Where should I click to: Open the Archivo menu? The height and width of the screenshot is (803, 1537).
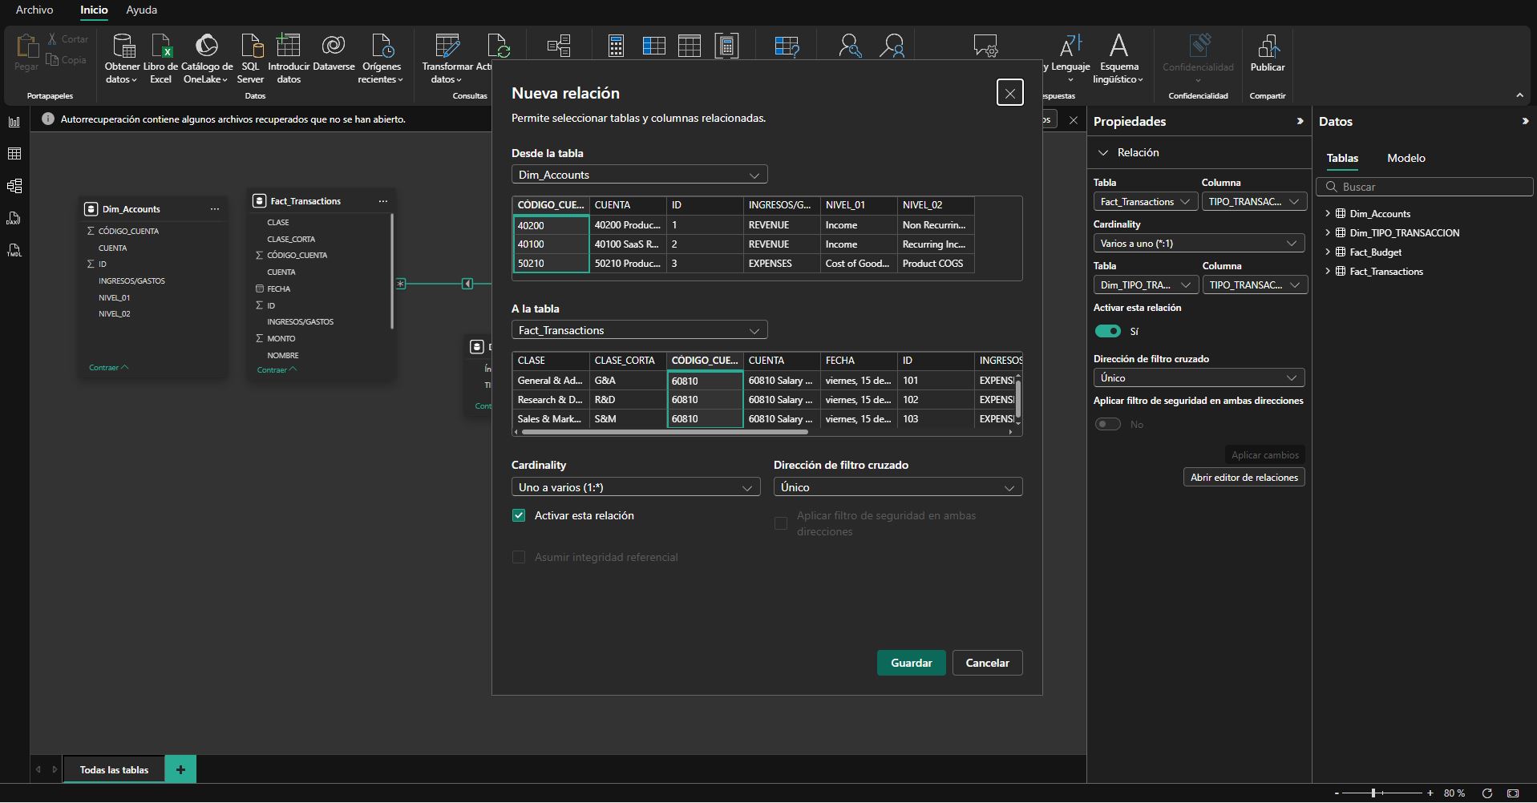point(34,10)
